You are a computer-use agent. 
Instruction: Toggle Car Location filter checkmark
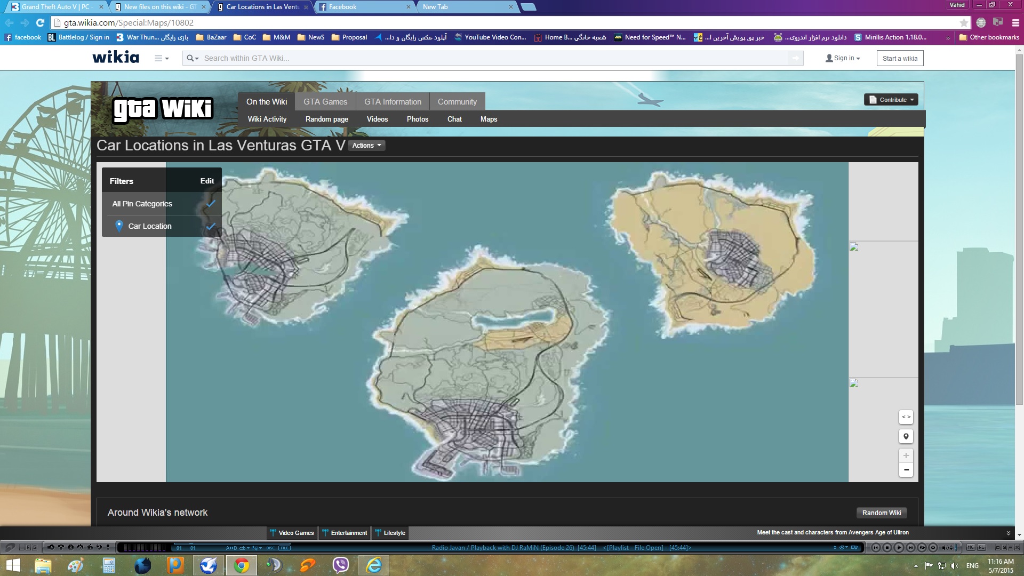tap(211, 226)
